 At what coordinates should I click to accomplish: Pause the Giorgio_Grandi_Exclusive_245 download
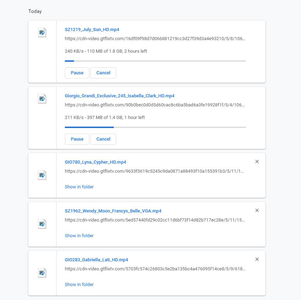(x=77, y=139)
